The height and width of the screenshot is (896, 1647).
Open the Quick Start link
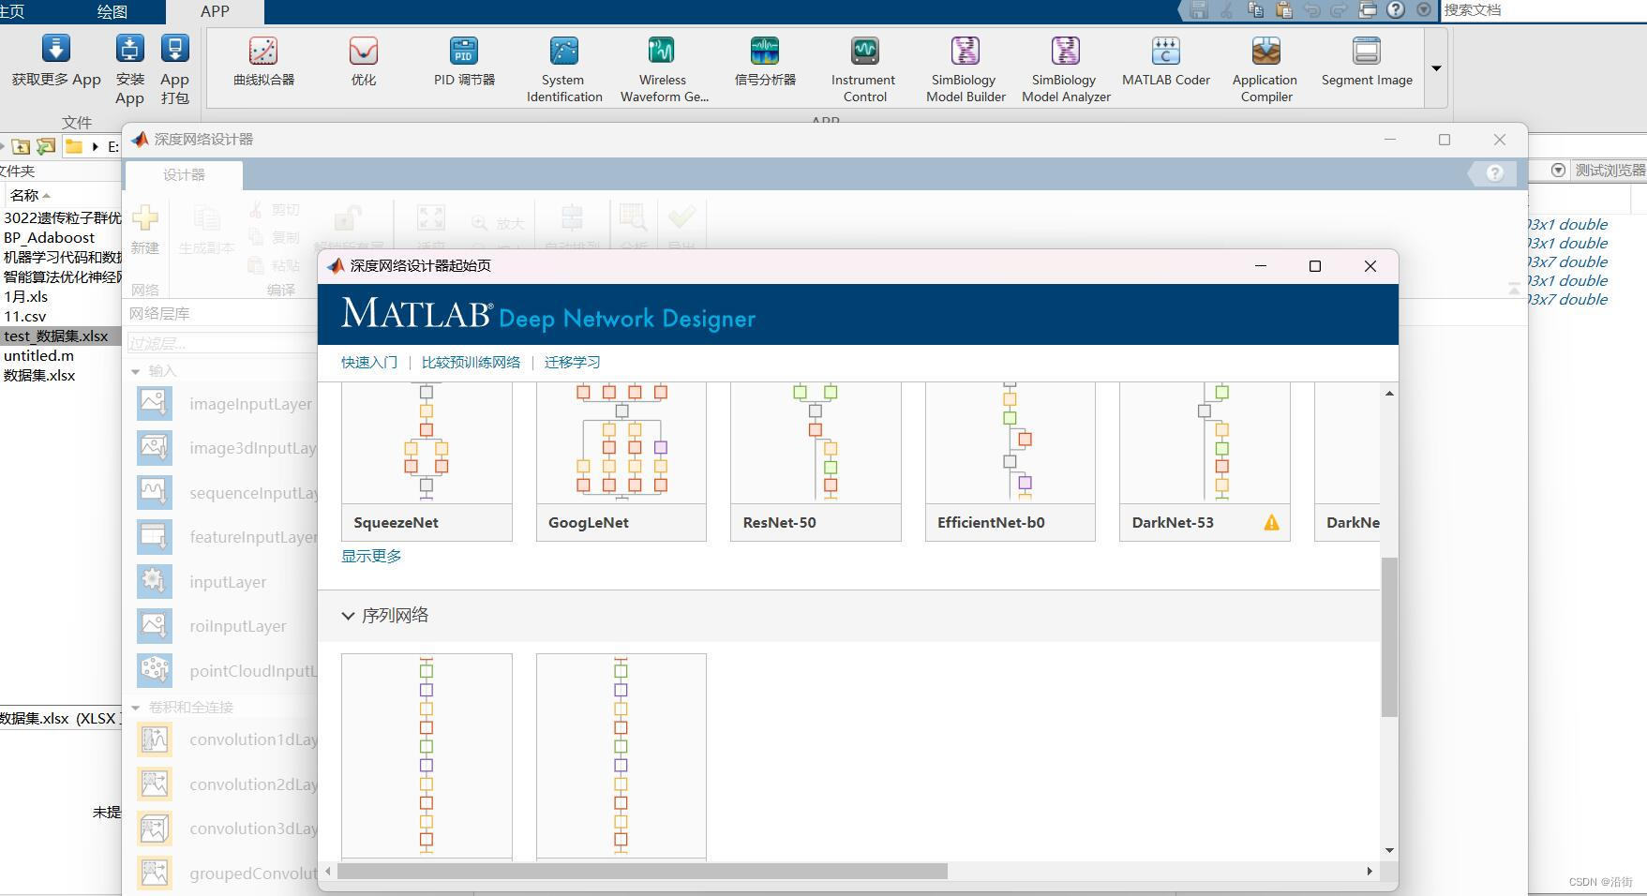click(369, 362)
